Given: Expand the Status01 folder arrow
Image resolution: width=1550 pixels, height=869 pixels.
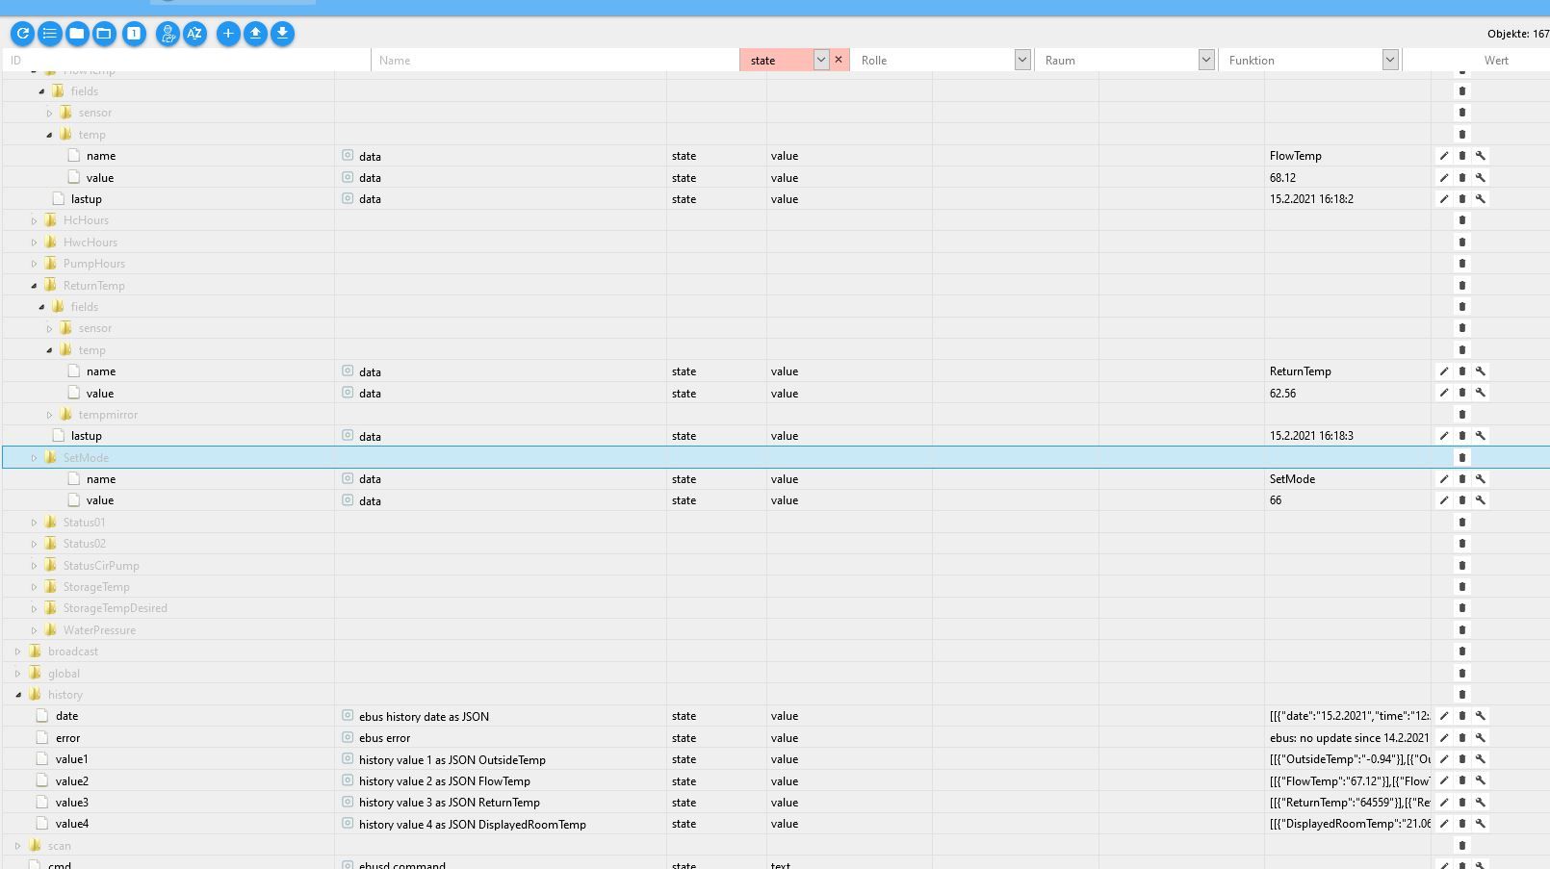Looking at the screenshot, I should point(34,523).
